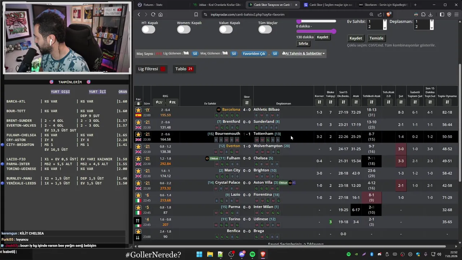This screenshot has width=462, height=260.
Task: Sort table by Korner column arrows
Action: tap(319, 102)
